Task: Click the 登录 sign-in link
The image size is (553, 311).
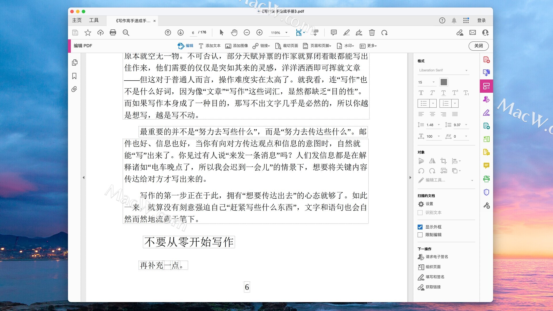Action: click(x=482, y=20)
